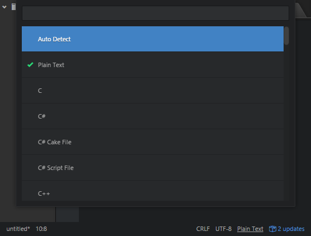
Task: Collapse the tree view chevron arrow
Action: tap(4, 7)
